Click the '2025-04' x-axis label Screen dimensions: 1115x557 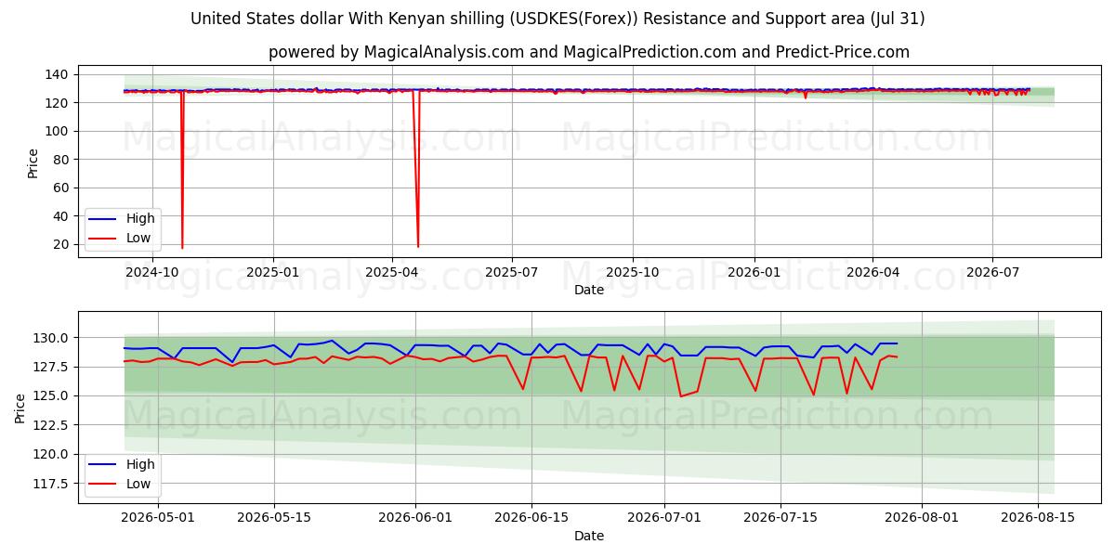pos(391,272)
